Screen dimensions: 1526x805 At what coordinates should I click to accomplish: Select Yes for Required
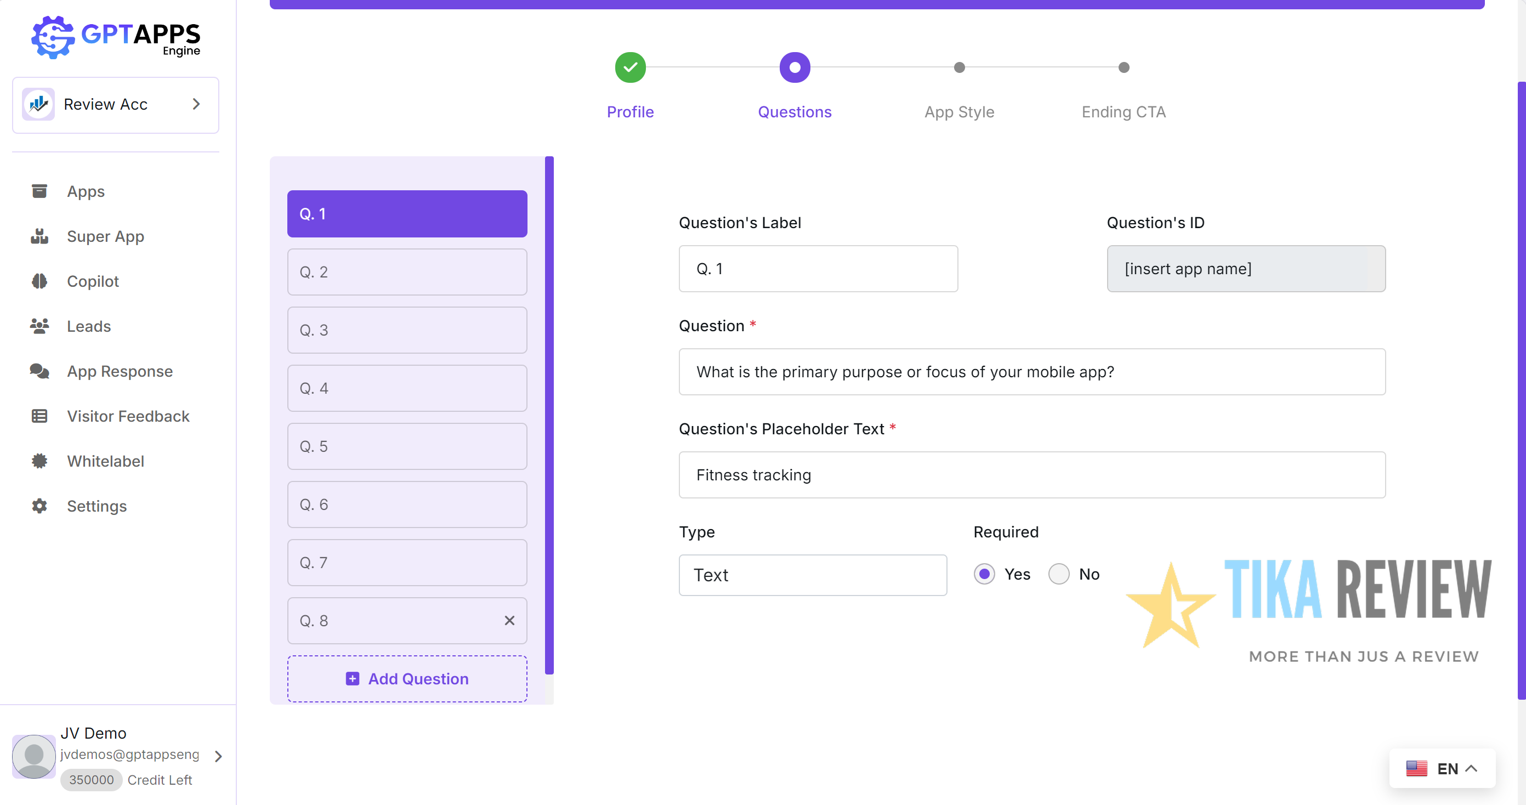point(984,574)
